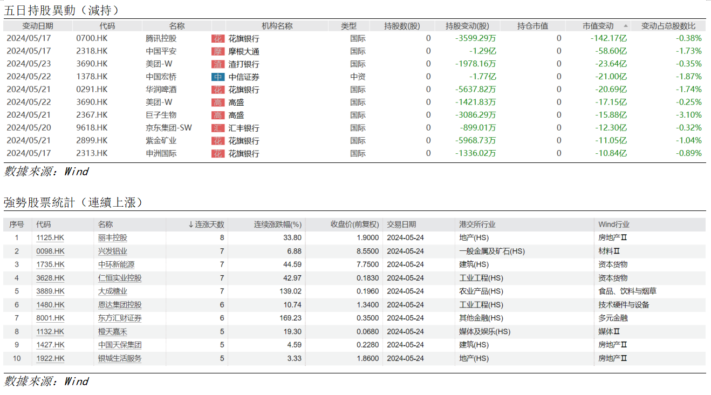
Task: Click the 花旗银行 icon in 华润啤酒 row
Action: [x=217, y=90]
